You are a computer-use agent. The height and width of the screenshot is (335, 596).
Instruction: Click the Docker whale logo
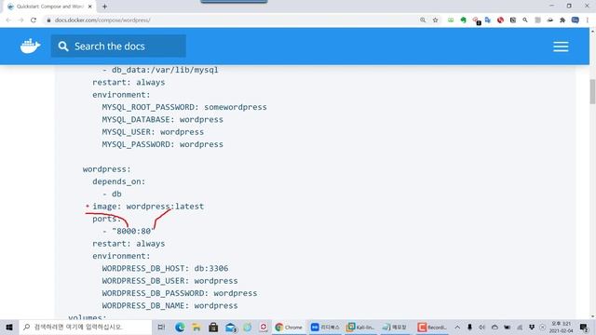click(31, 46)
